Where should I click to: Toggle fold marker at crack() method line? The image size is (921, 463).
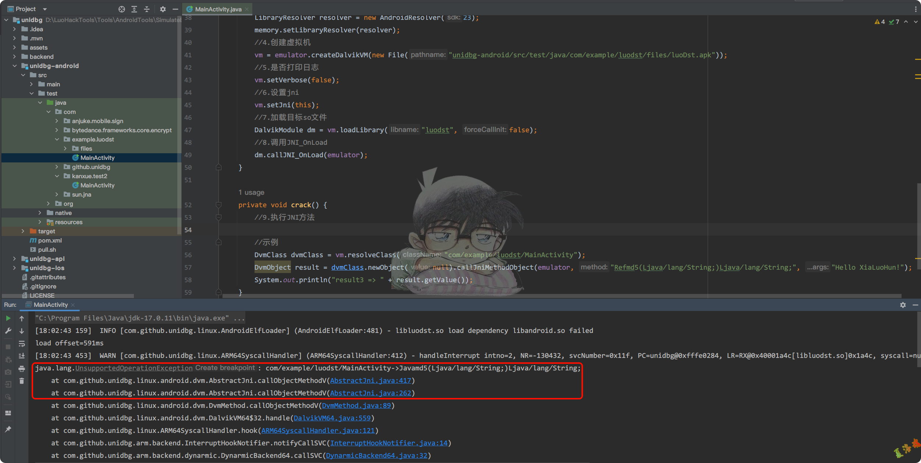(218, 205)
